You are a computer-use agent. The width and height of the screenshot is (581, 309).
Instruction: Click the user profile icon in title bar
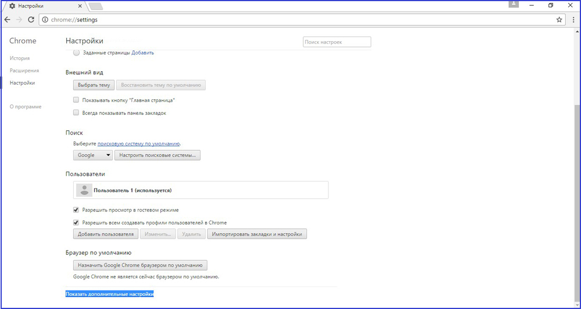click(514, 4)
